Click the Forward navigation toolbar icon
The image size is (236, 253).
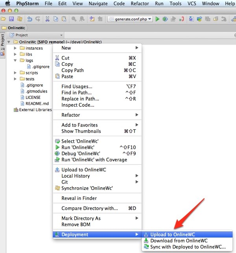100,19
